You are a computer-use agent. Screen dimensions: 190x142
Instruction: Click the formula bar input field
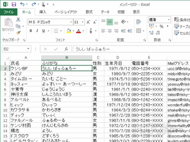[131, 49]
